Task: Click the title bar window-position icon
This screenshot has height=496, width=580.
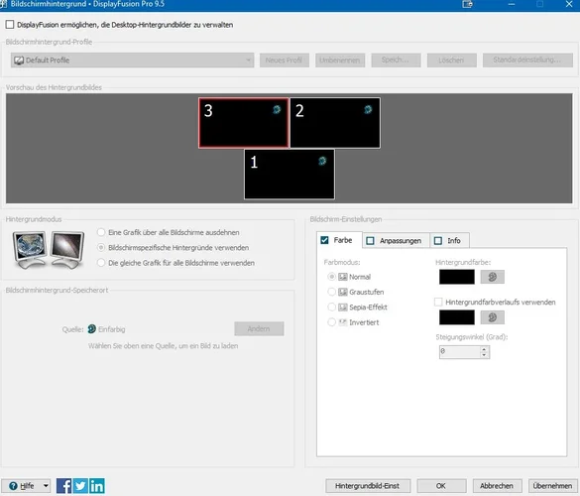Action: [468, 4]
